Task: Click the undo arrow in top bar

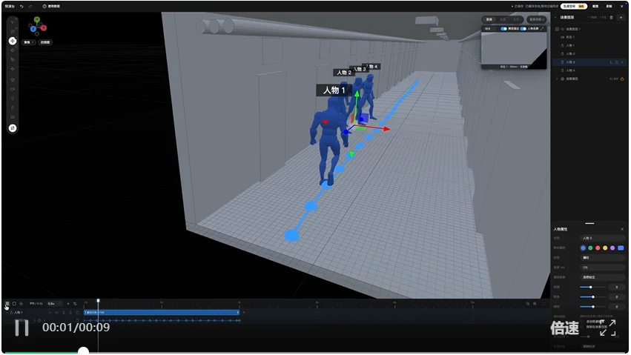Action: [22, 7]
